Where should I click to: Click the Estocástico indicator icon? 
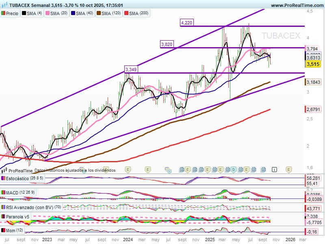coord(3,178)
